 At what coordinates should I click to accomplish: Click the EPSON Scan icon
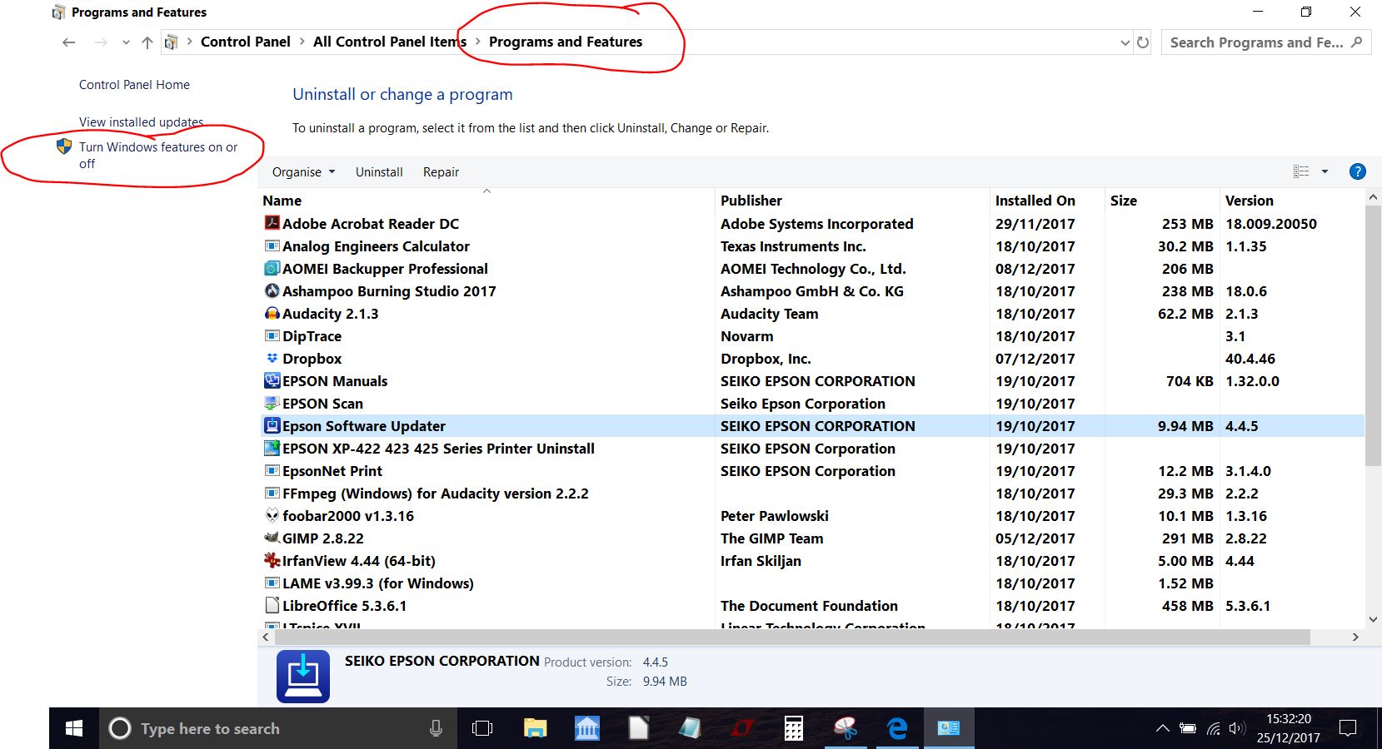coord(272,403)
